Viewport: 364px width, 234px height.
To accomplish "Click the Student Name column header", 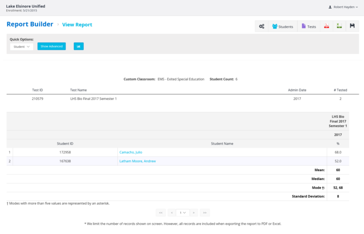I will point(222,143).
